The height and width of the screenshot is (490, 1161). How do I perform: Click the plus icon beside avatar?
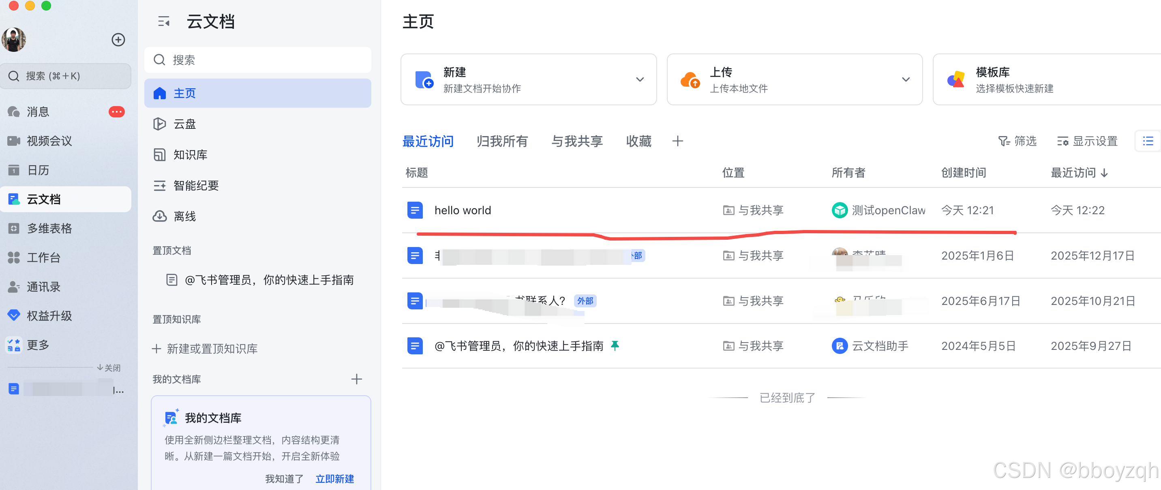118,40
